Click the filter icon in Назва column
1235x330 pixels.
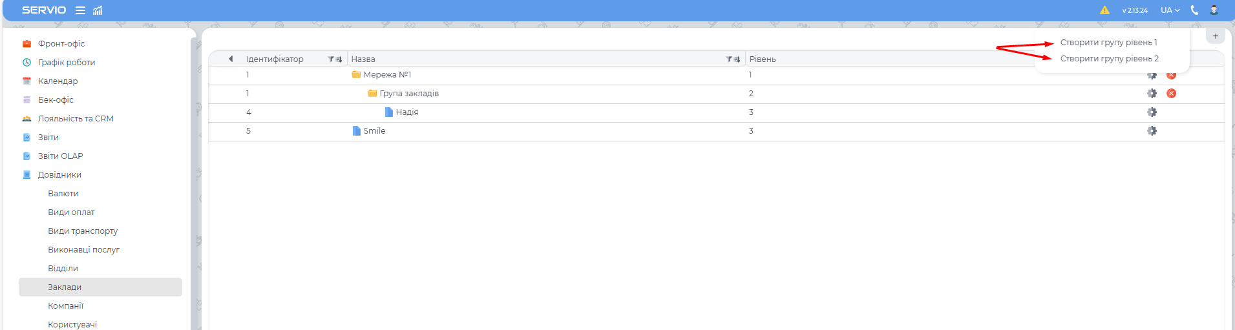729,59
